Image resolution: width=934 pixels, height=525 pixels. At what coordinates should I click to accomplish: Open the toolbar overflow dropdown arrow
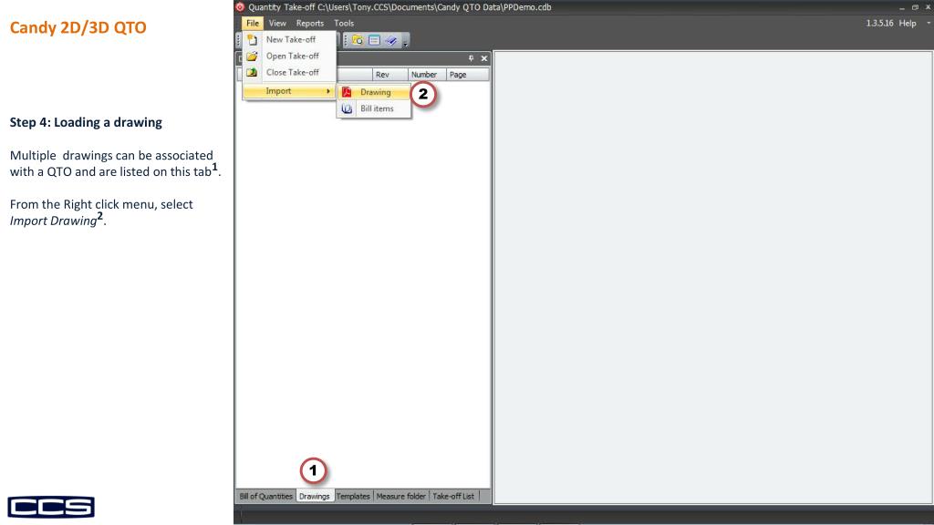coord(406,42)
